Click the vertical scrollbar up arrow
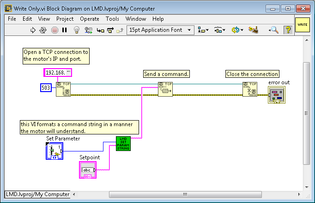Viewport: 315px width, 203px height. [x=307, y=40]
